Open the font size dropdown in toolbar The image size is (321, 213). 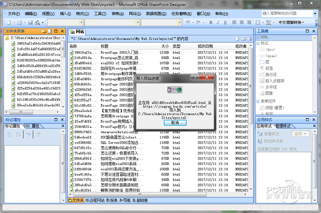pos(180,22)
